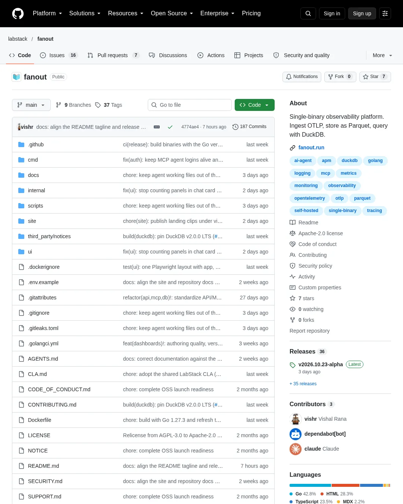Click the link icon beside fanout.run
The width and height of the screenshot is (403, 504).
pyautogui.click(x=293, y=148)
